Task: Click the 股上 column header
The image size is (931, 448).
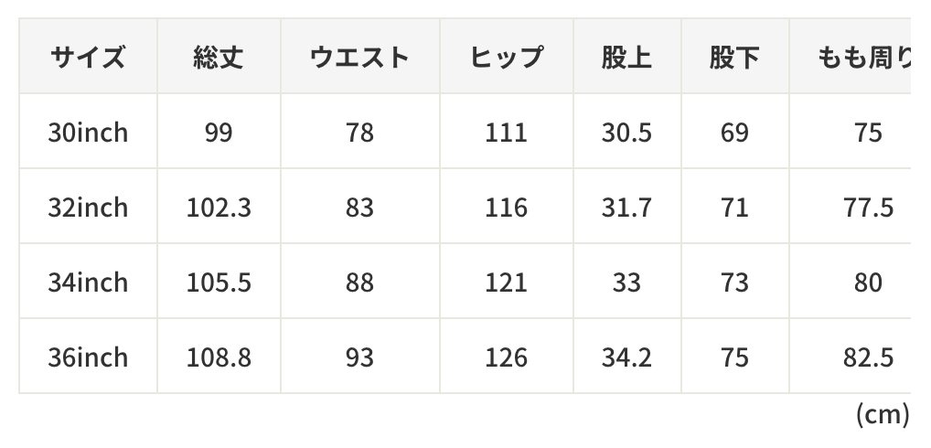Action: (626, 58)
